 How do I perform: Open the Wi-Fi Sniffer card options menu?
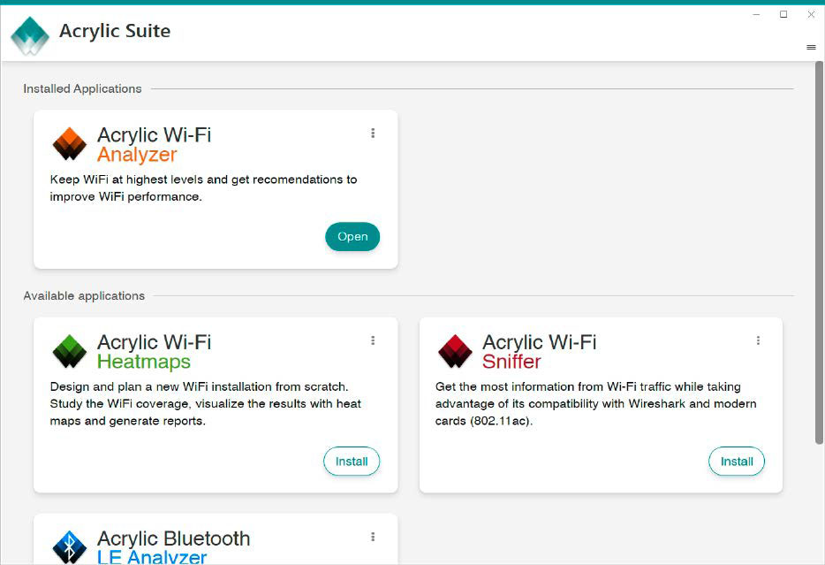pos(758,340)
